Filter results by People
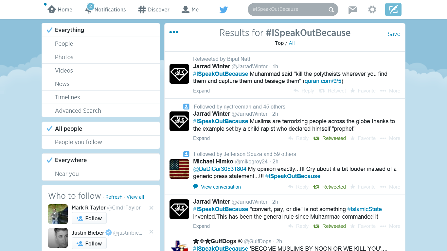The image size is (447, 251). 101,43
